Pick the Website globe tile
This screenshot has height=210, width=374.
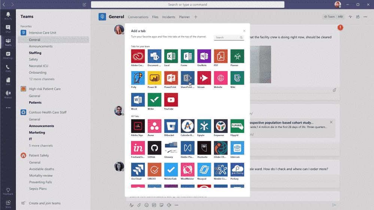point(221,78)
